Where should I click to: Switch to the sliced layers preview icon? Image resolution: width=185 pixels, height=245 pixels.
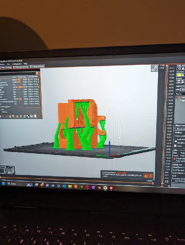[x=11, y=170]
